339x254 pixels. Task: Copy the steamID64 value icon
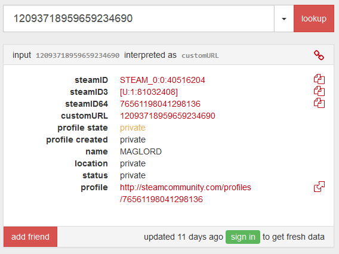tap(319, 103)
